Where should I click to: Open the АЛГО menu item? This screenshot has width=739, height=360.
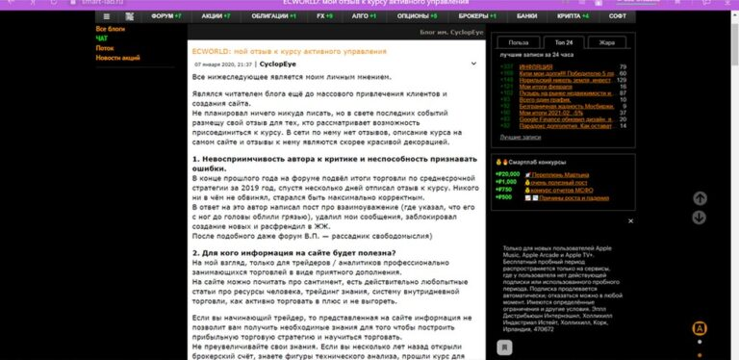point(364,16)
